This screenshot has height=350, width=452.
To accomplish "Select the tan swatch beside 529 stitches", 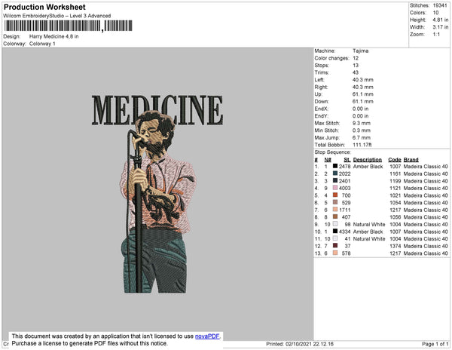I will (x=335, y=202).
